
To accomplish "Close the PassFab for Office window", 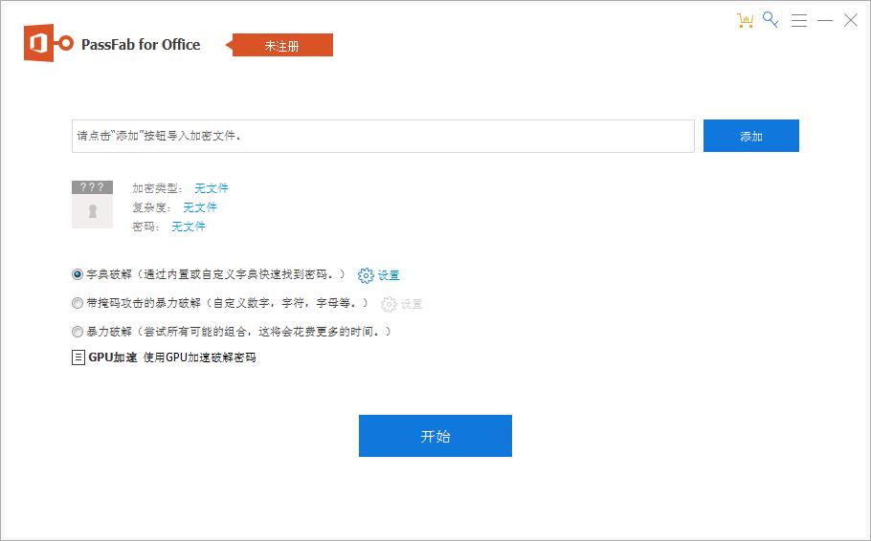I will (x=850, y=20).
